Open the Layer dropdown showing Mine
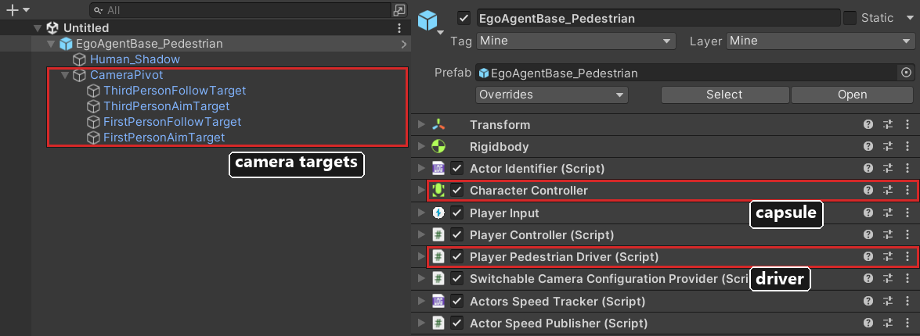Screen dimensions: 920x336 (819, 41)
